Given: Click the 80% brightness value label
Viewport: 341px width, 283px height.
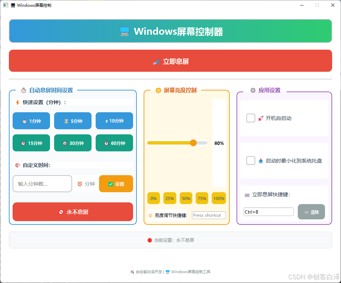Looking at the screenshot, I should click(219, 143).
